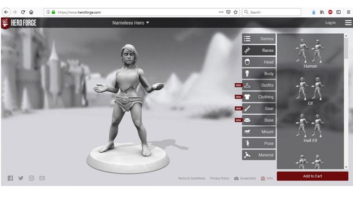Open the hamburger menu icon
The height and width of the screenshot is (198, 353).
348,23
